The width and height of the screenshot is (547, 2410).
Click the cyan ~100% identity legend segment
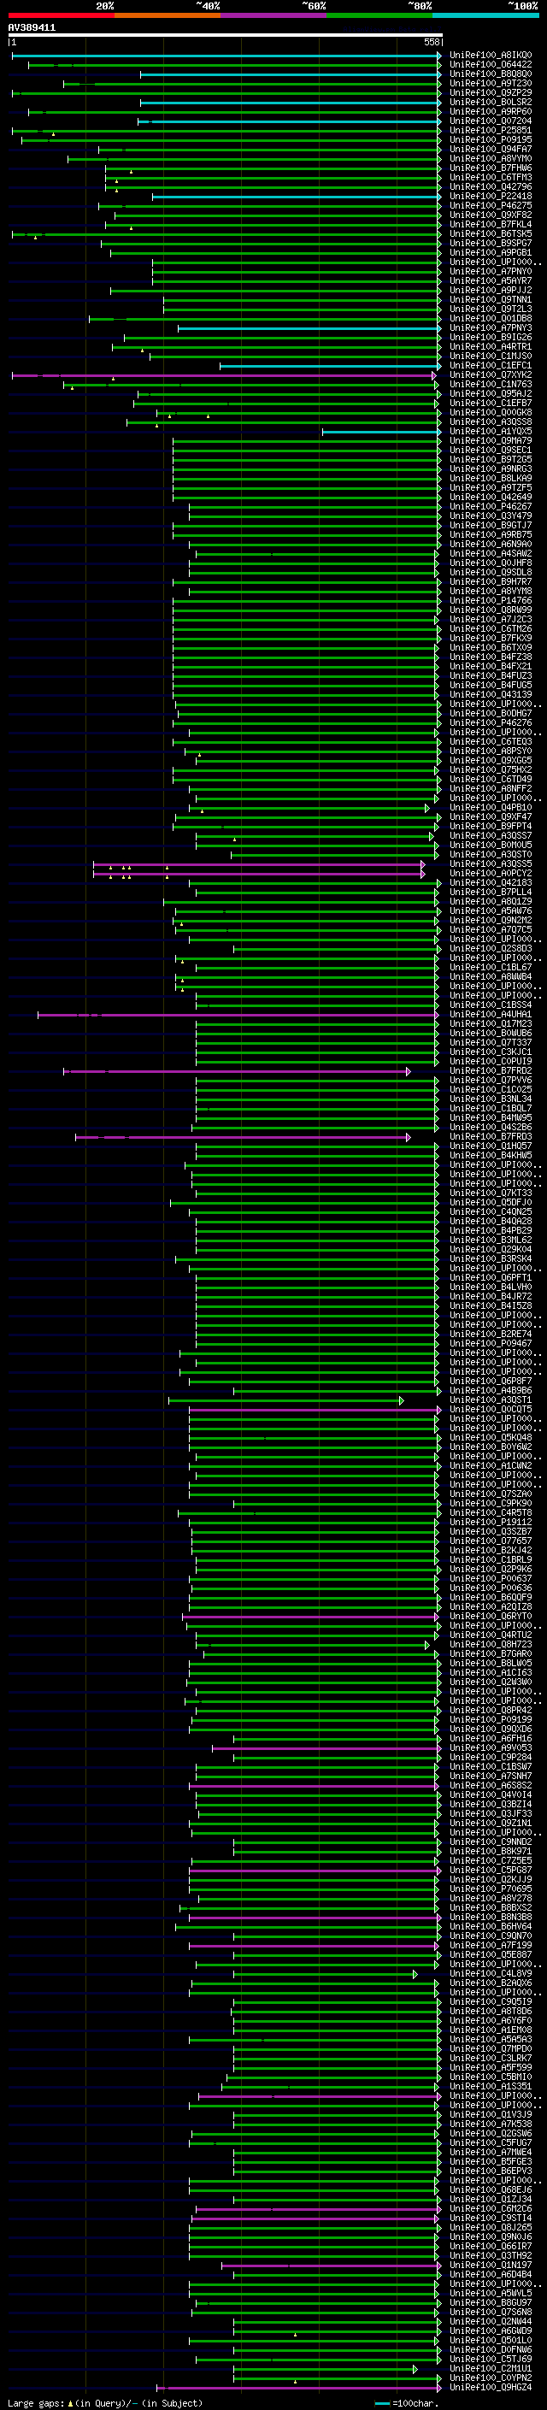tap(486, 15)
